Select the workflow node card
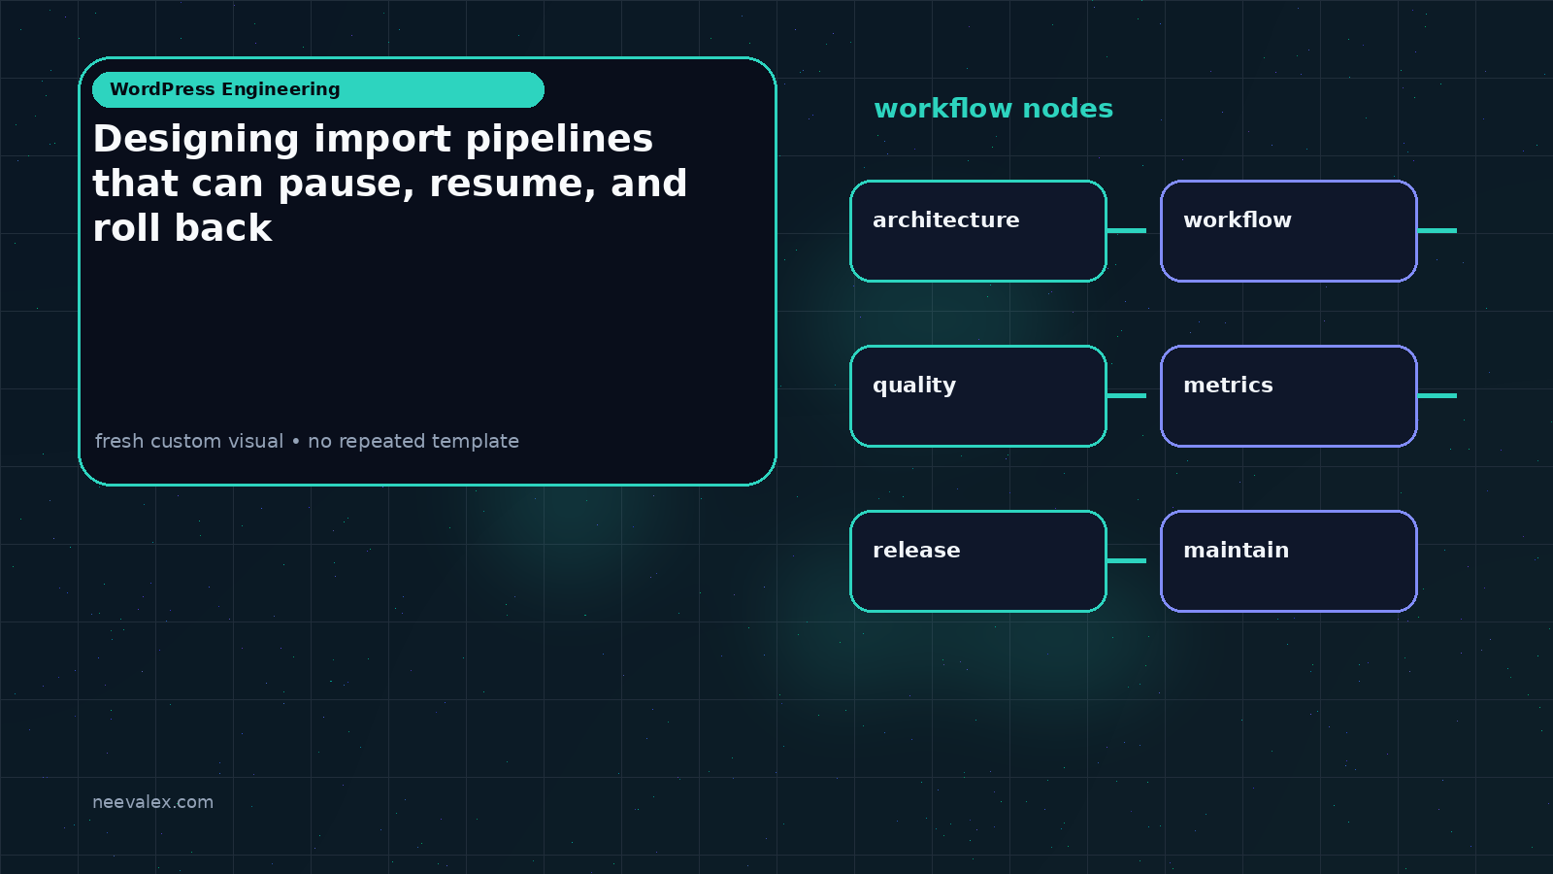Image resolution: width=1553 pixels, height=874 pixels. [1289, 231]
